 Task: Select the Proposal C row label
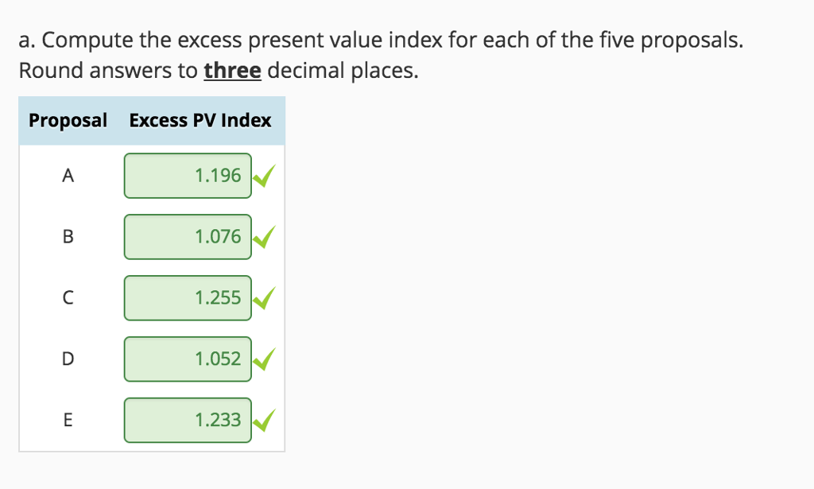pyautogui.click(x=68, y=298)
